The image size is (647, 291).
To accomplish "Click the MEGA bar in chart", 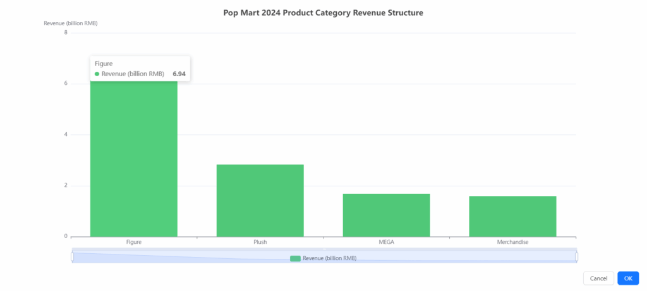I will [x=386, y=215].
